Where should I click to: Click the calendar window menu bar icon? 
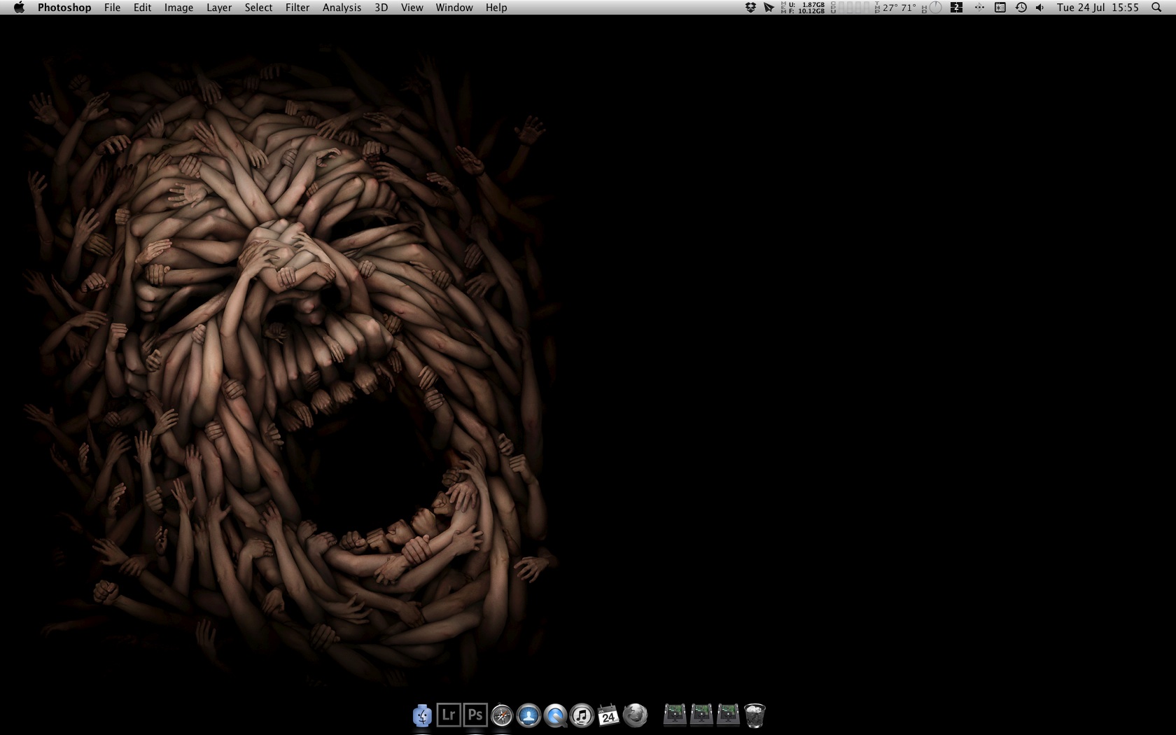1000,8
